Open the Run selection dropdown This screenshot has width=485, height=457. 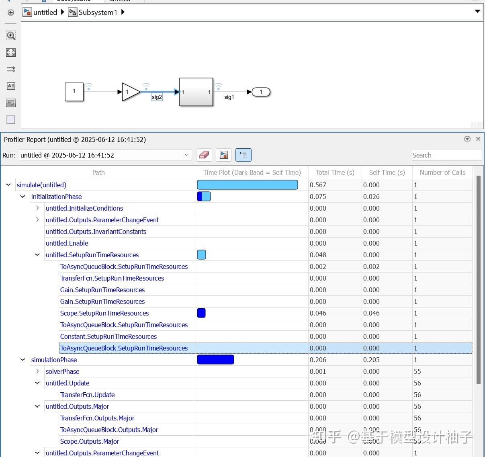click(x=186, y=155)
